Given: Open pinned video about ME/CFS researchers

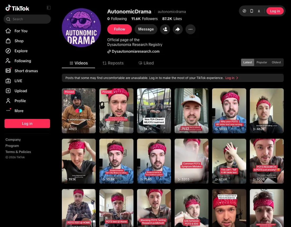Looking at the screenshot, I should 79,111.
